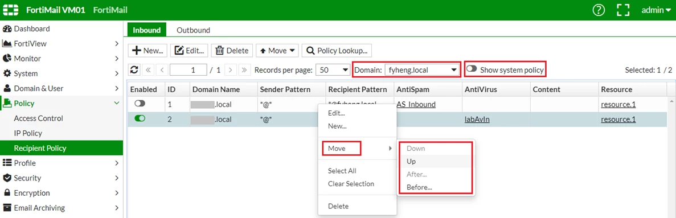Viewport: 676px width, 218px height.
Task: Click the Domain & User person icon
Action: [x=7, y=88]
